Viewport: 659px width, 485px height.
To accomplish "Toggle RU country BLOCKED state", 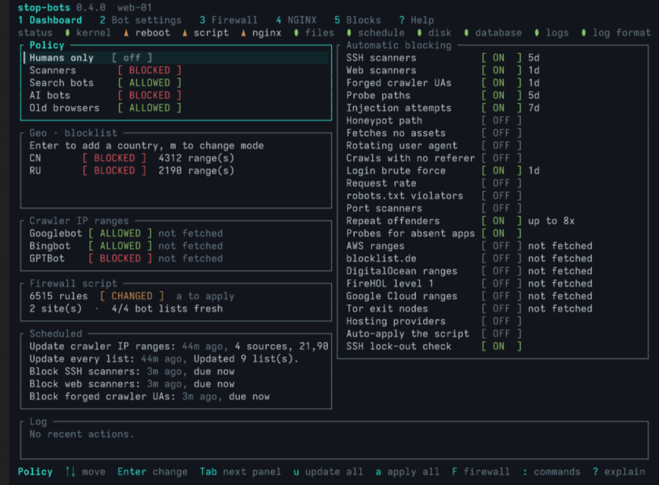I will 114,171.
